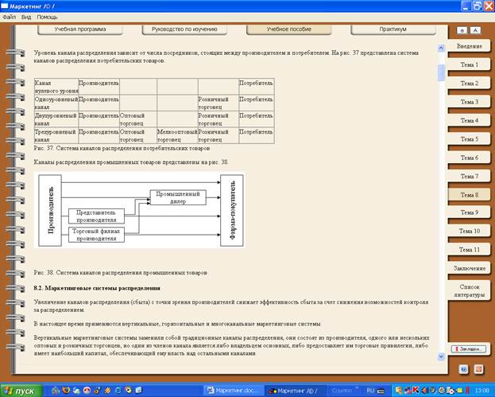
Task: Open Тема 6 chapter
Action: (469, 158)
